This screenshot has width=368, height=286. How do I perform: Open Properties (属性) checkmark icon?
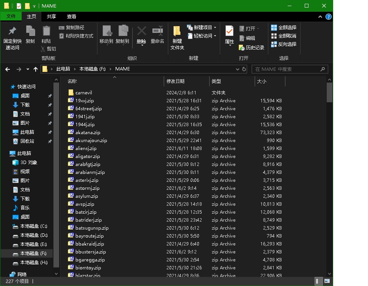pos(229,31)
